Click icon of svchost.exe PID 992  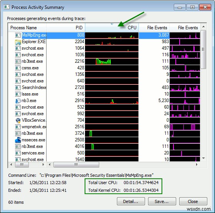[x=18, y=114]
